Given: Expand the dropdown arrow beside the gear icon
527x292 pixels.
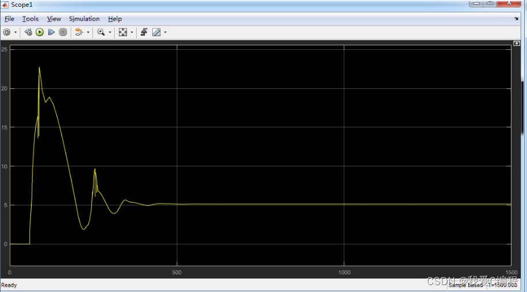Looking at the screenshot, I should (x=16, y=33).
